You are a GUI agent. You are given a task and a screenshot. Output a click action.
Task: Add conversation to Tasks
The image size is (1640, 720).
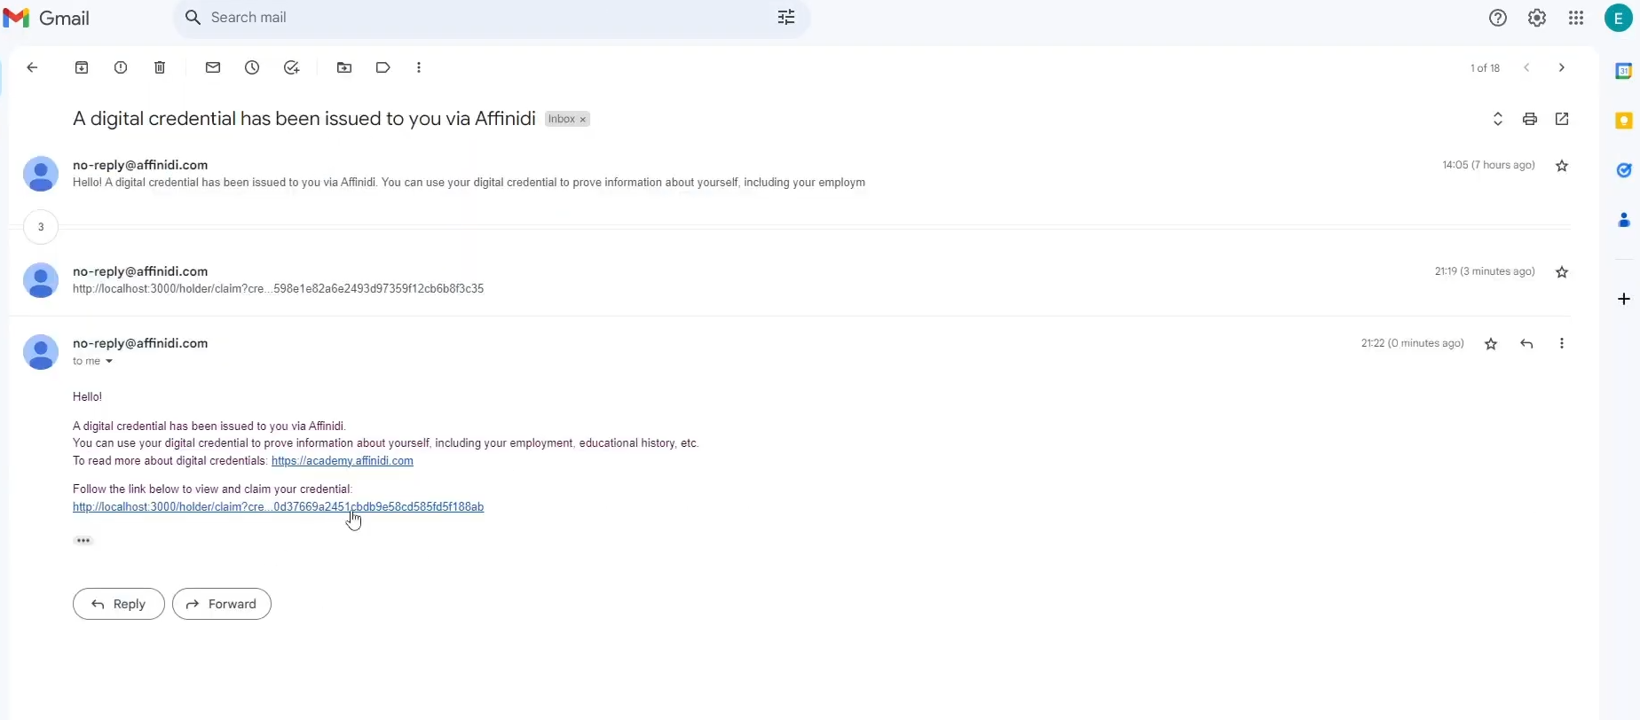tap(292, 67)
